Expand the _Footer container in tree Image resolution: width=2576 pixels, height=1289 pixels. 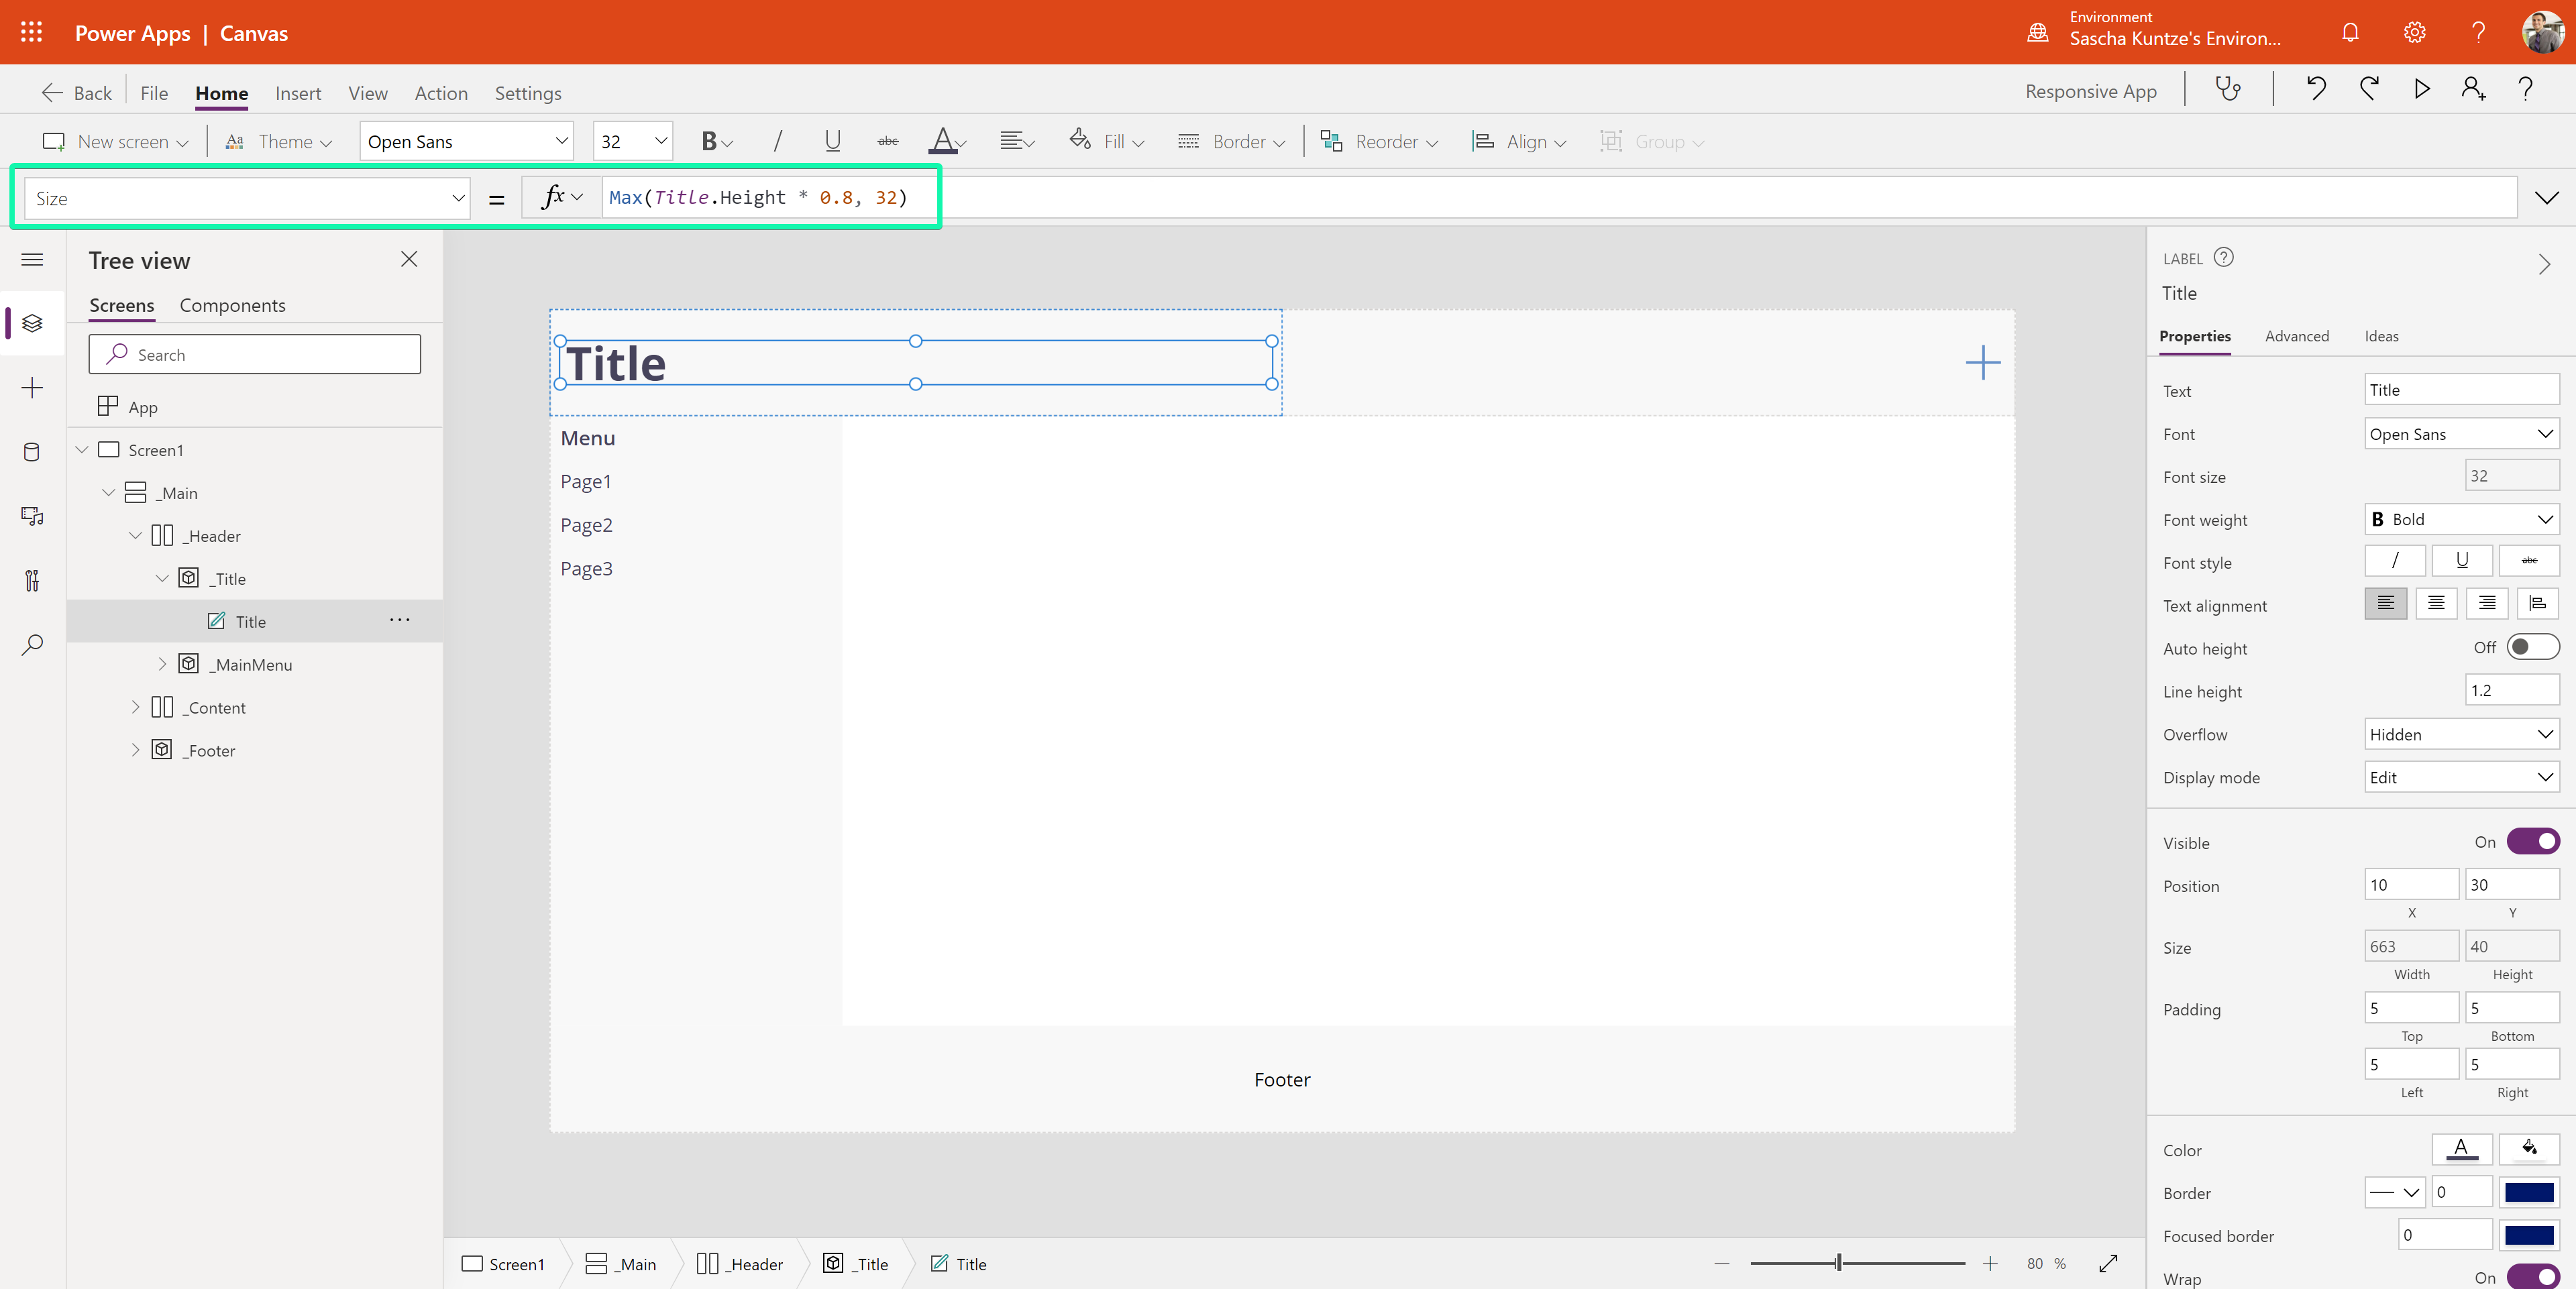pos(135,750)
